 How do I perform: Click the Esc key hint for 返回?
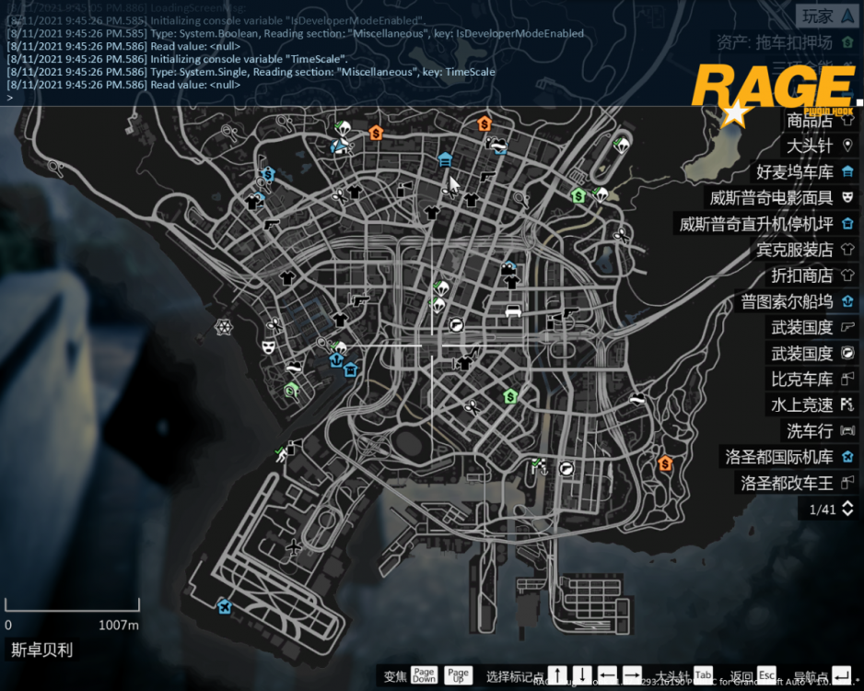766,675
